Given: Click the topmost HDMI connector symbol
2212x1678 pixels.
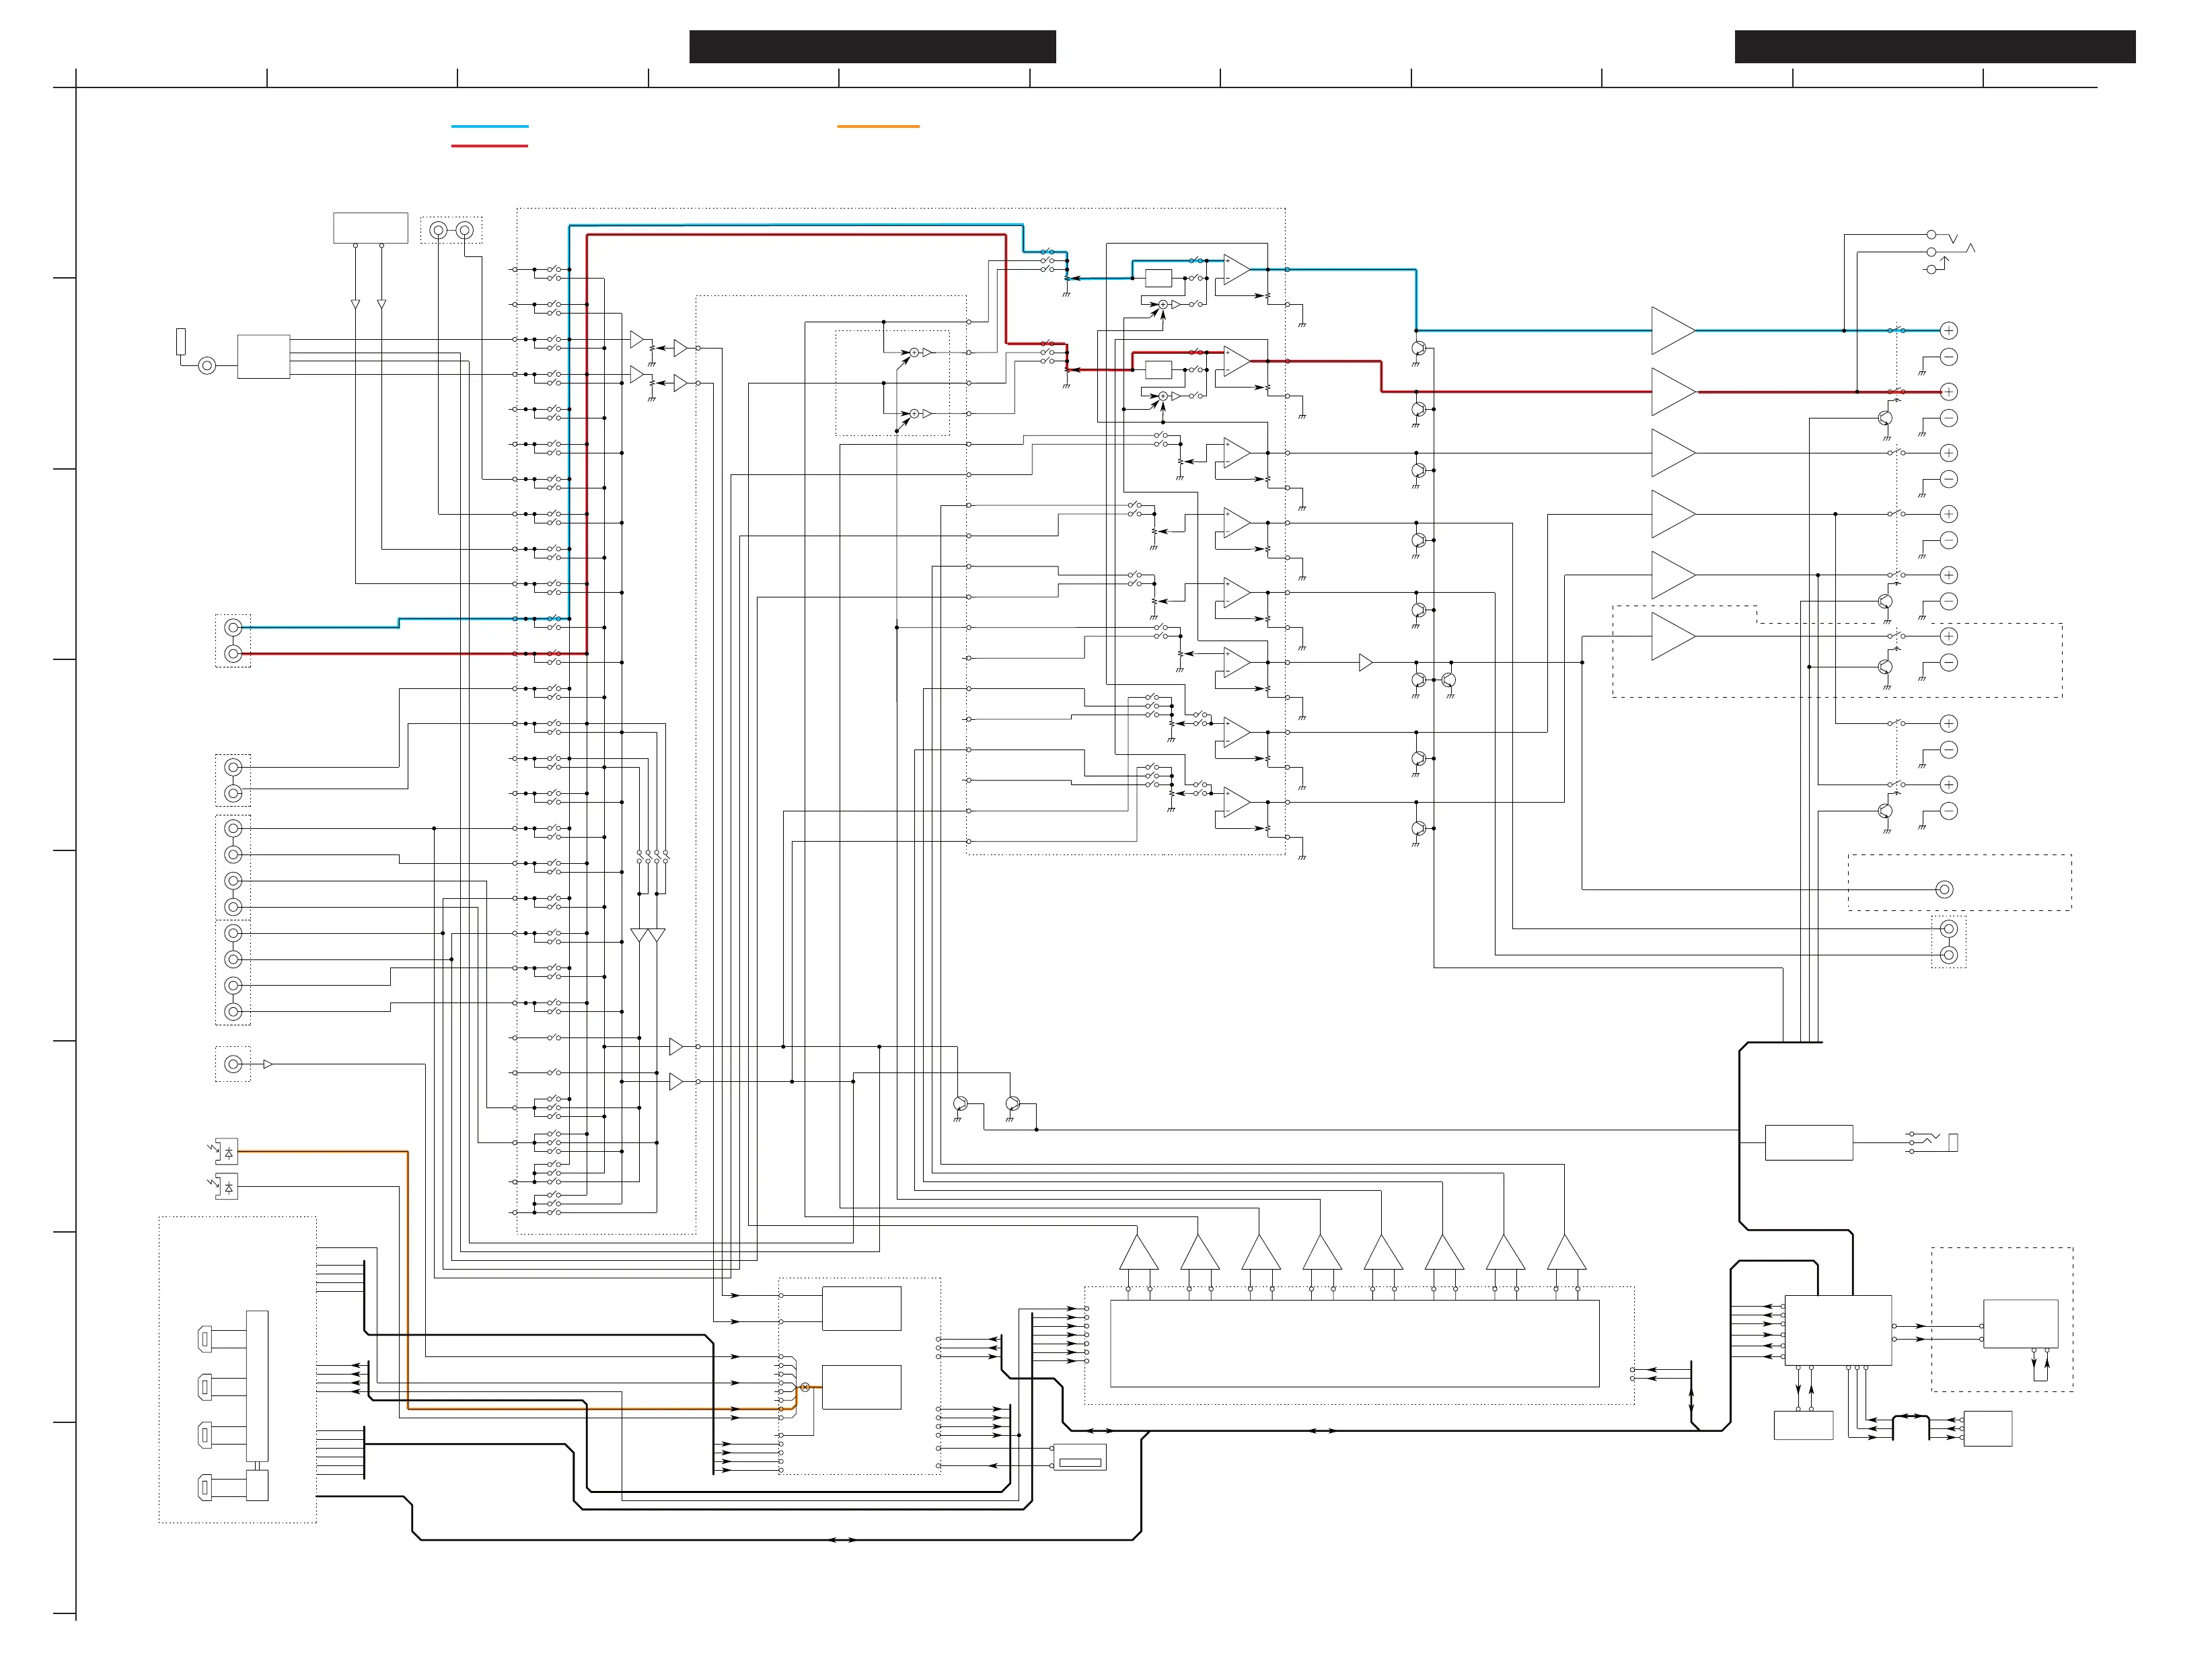Looking at the screenshot, I should pos(205,1338).
